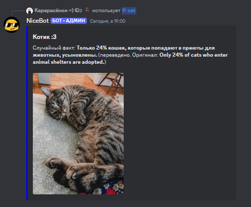
Task: Click the English 'Only 24% of cats' sentence
Action: point(130,58)
